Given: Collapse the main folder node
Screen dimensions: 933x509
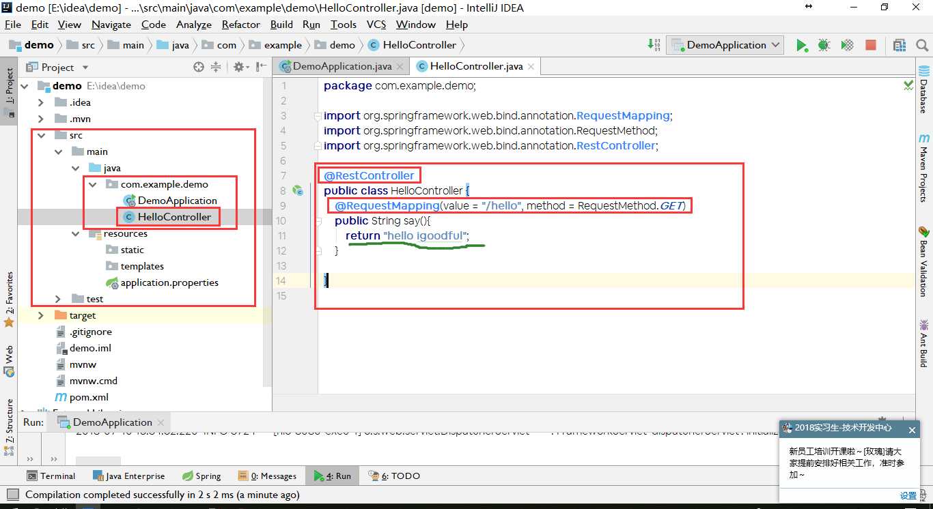Looking at the screenshot, I should (59, 151).
